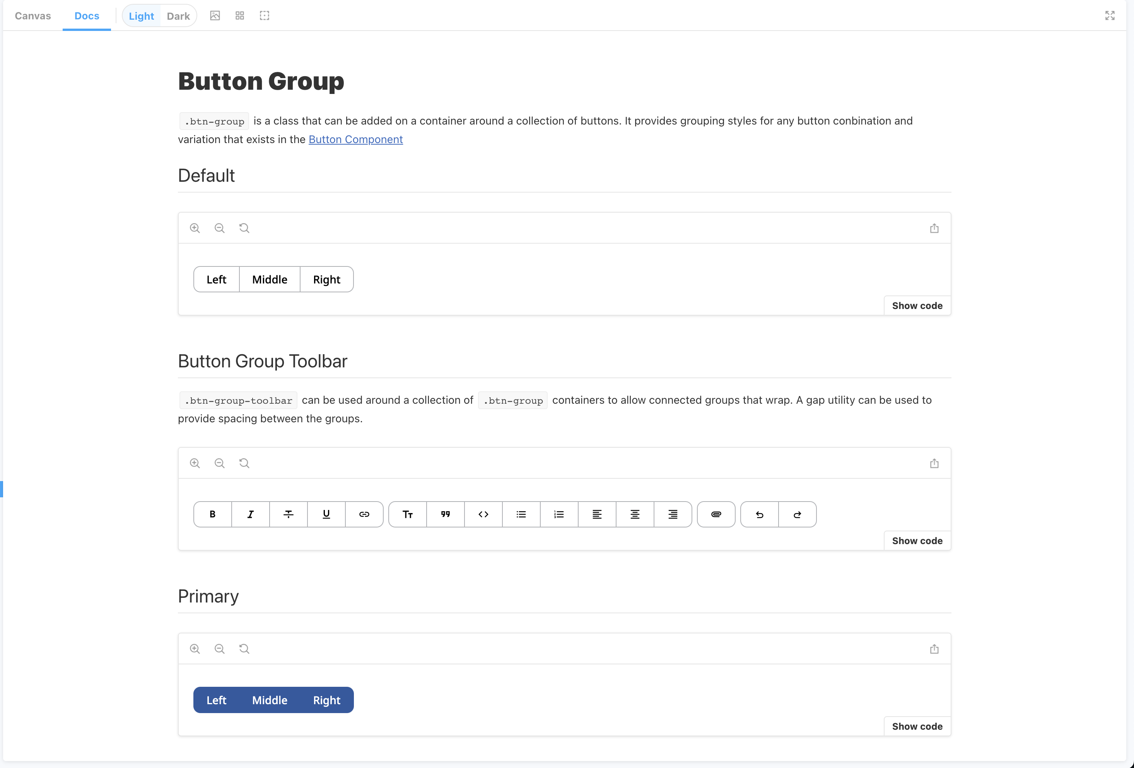Select the Strikethrough toolbar icon
The height and width of the screenshot is (768, 1134).
(289, 514)
